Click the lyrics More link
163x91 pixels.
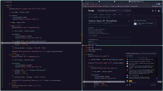(107, 34)
